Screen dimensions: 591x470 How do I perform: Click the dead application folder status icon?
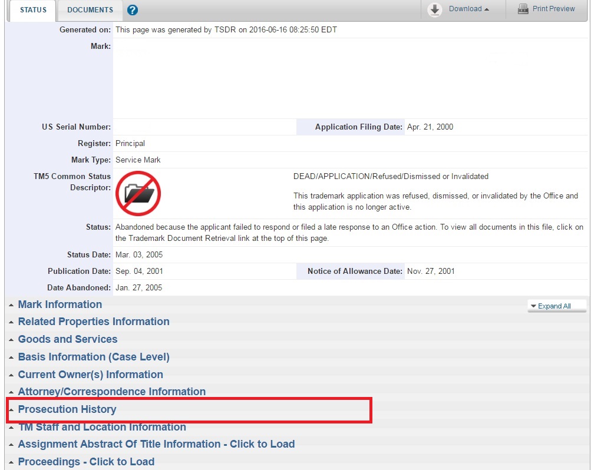138,194
